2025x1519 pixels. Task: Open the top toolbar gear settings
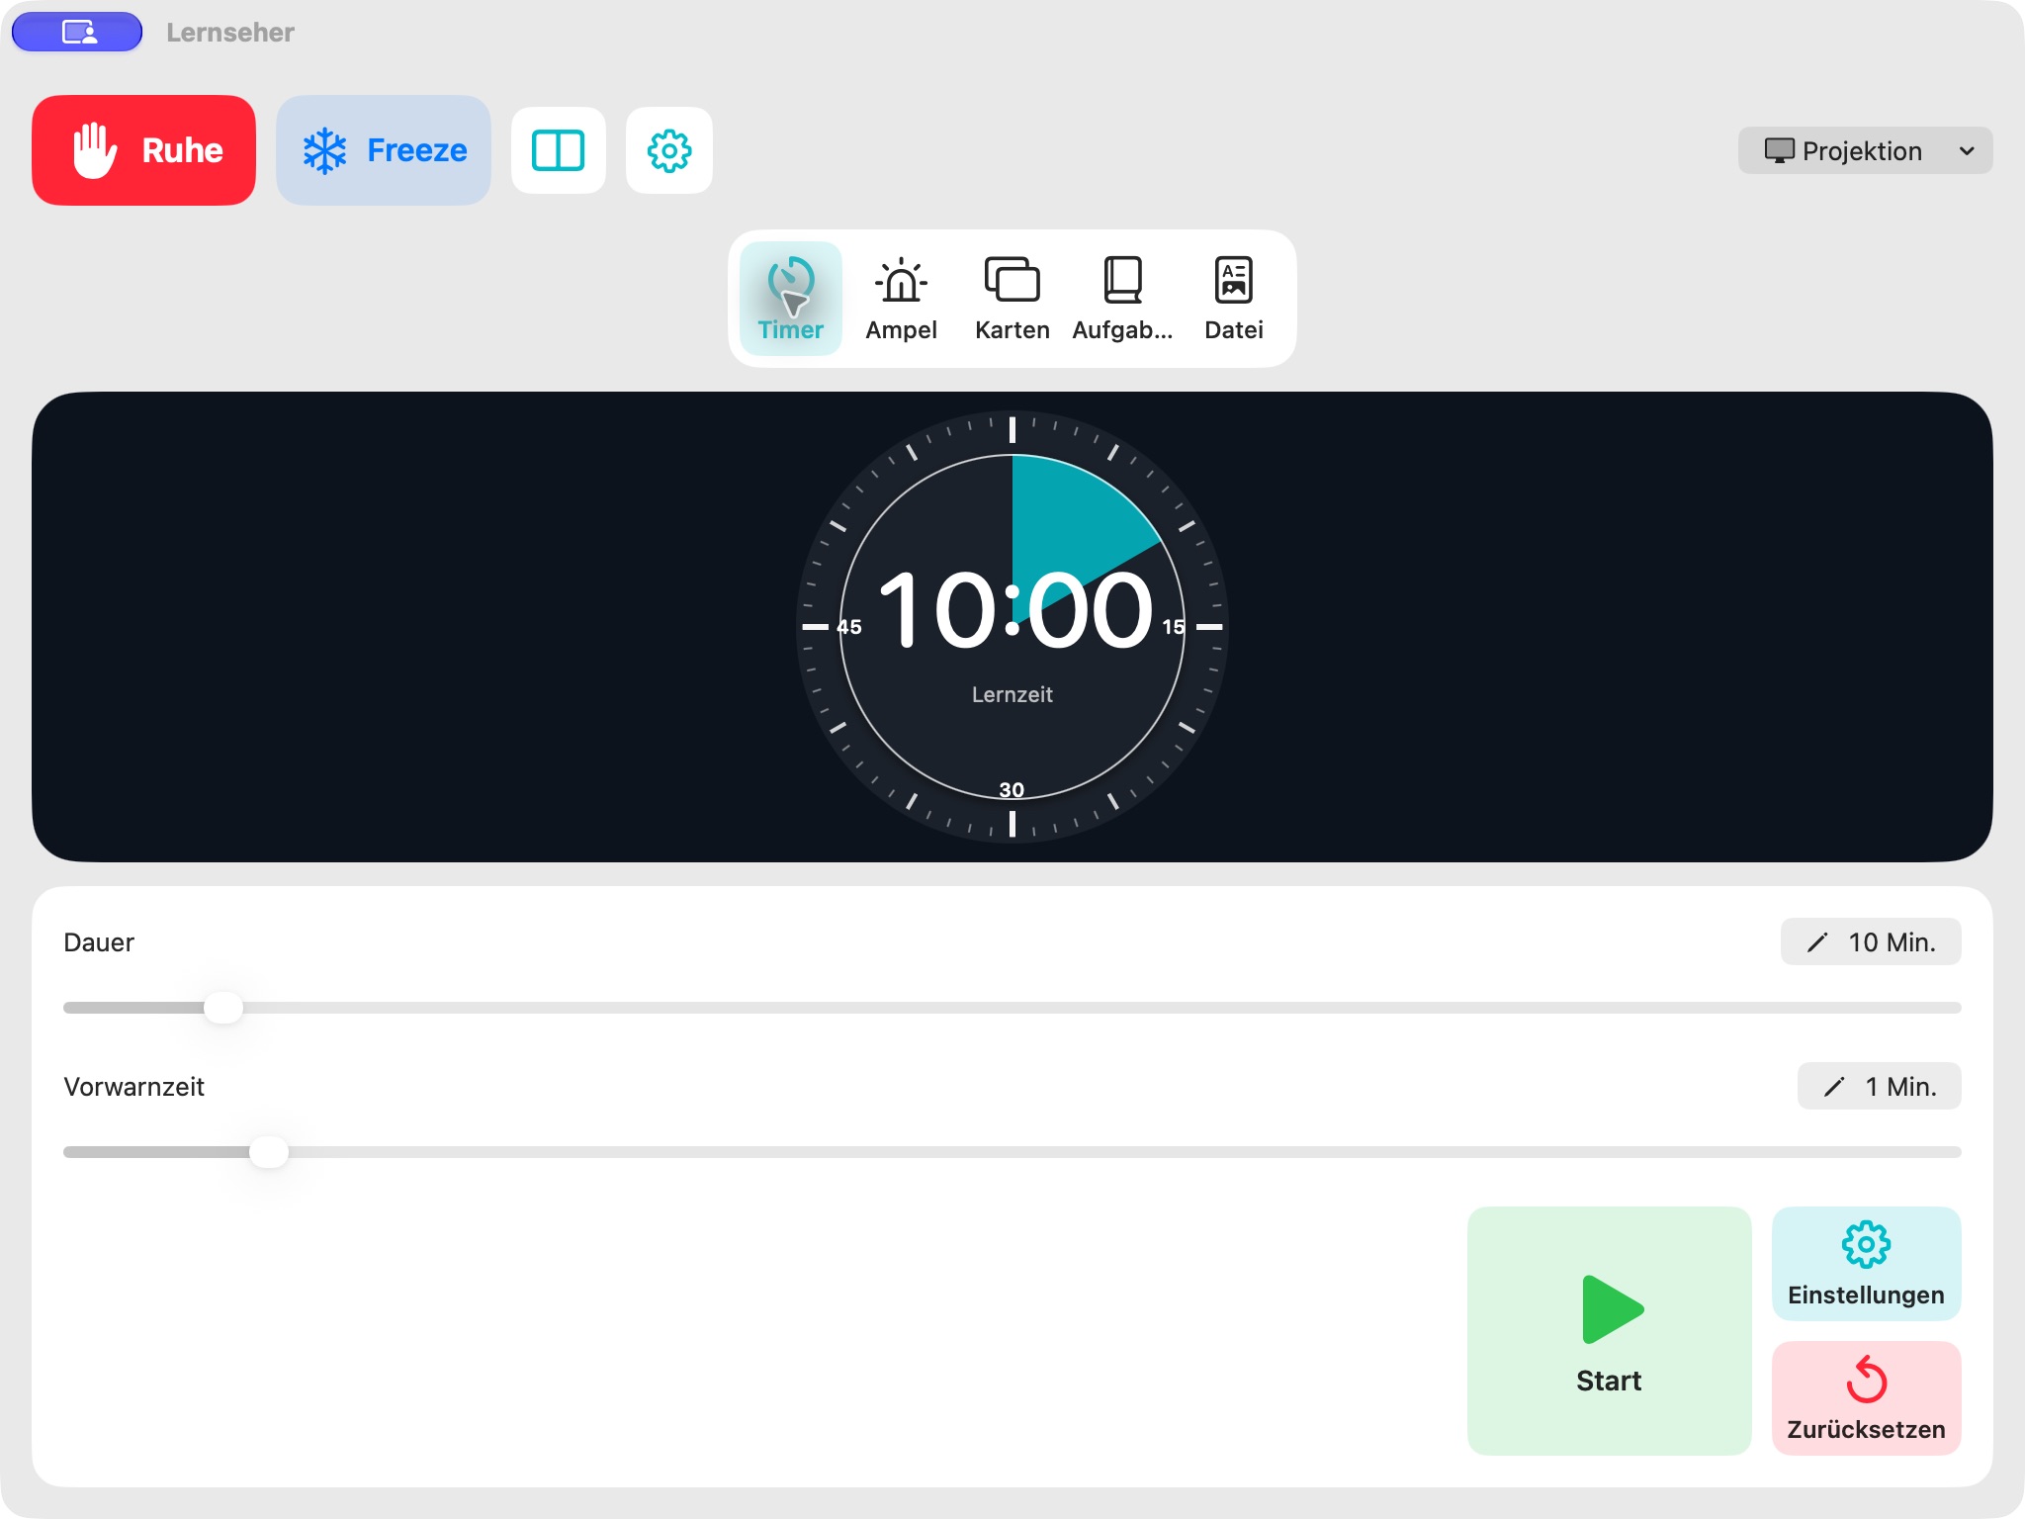click(x=669, y=150)
